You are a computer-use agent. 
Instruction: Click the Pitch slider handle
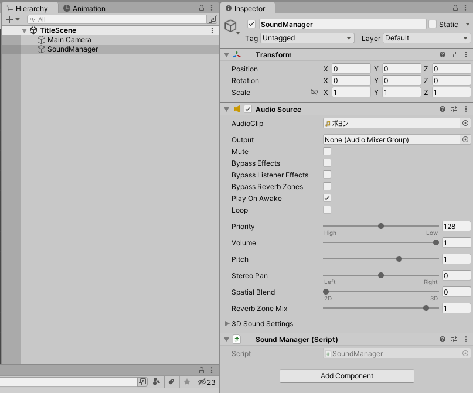(x=399, y=259)
